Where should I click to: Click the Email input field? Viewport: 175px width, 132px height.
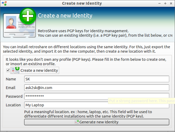tap(97, 88)
